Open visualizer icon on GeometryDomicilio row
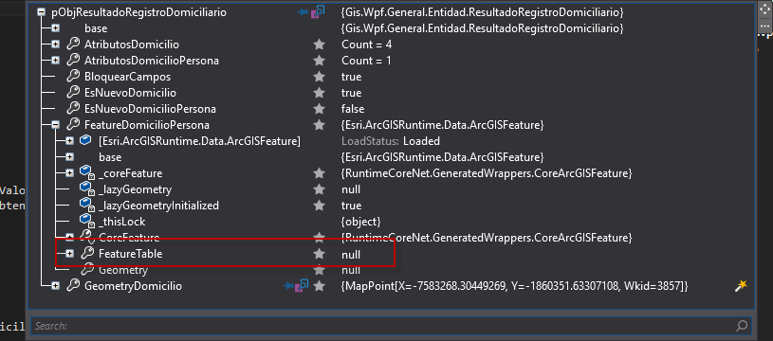 pos(302,285)
